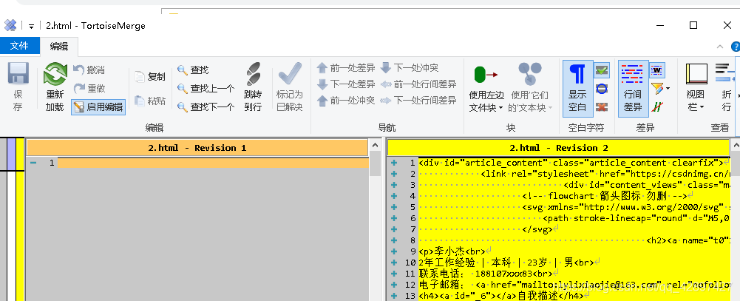Go to 下一处行间差异 next inline diff
The height and width of the screenshot is (301, 740).
(x=418, y=100)
